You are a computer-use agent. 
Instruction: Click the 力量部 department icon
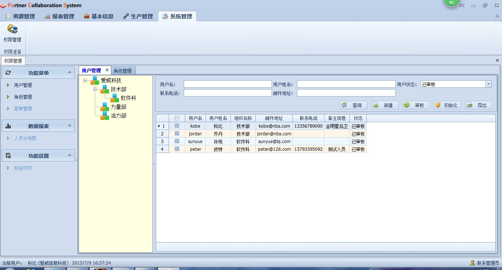point(105,107)
